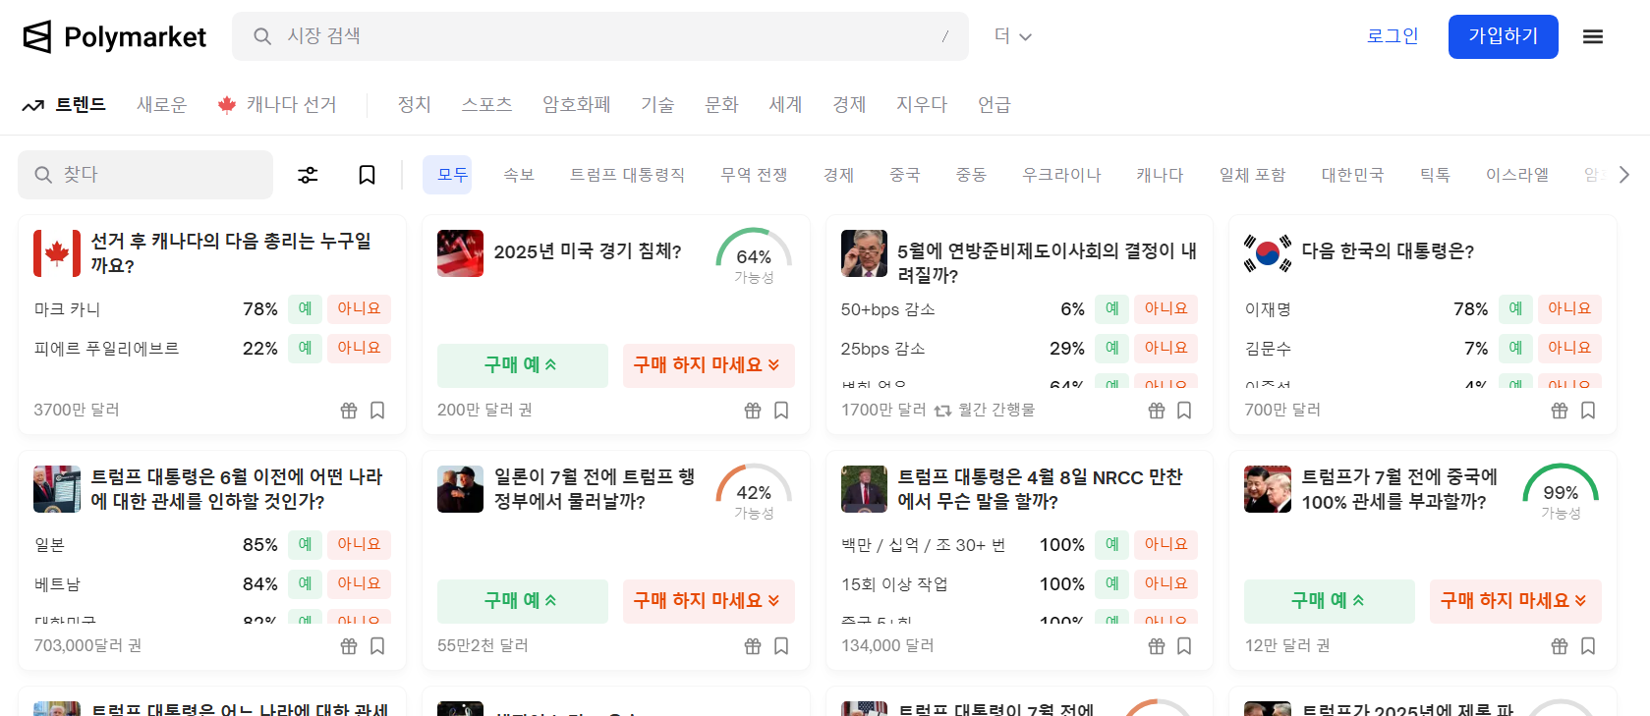Click 예 for 이재명
This screenshot has width=1650, height=716.
[1515, 308]
